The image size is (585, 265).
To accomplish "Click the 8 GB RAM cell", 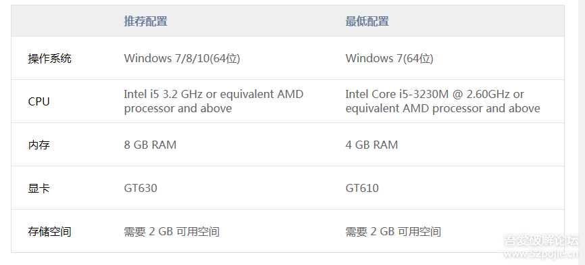I will pos(150,145).
